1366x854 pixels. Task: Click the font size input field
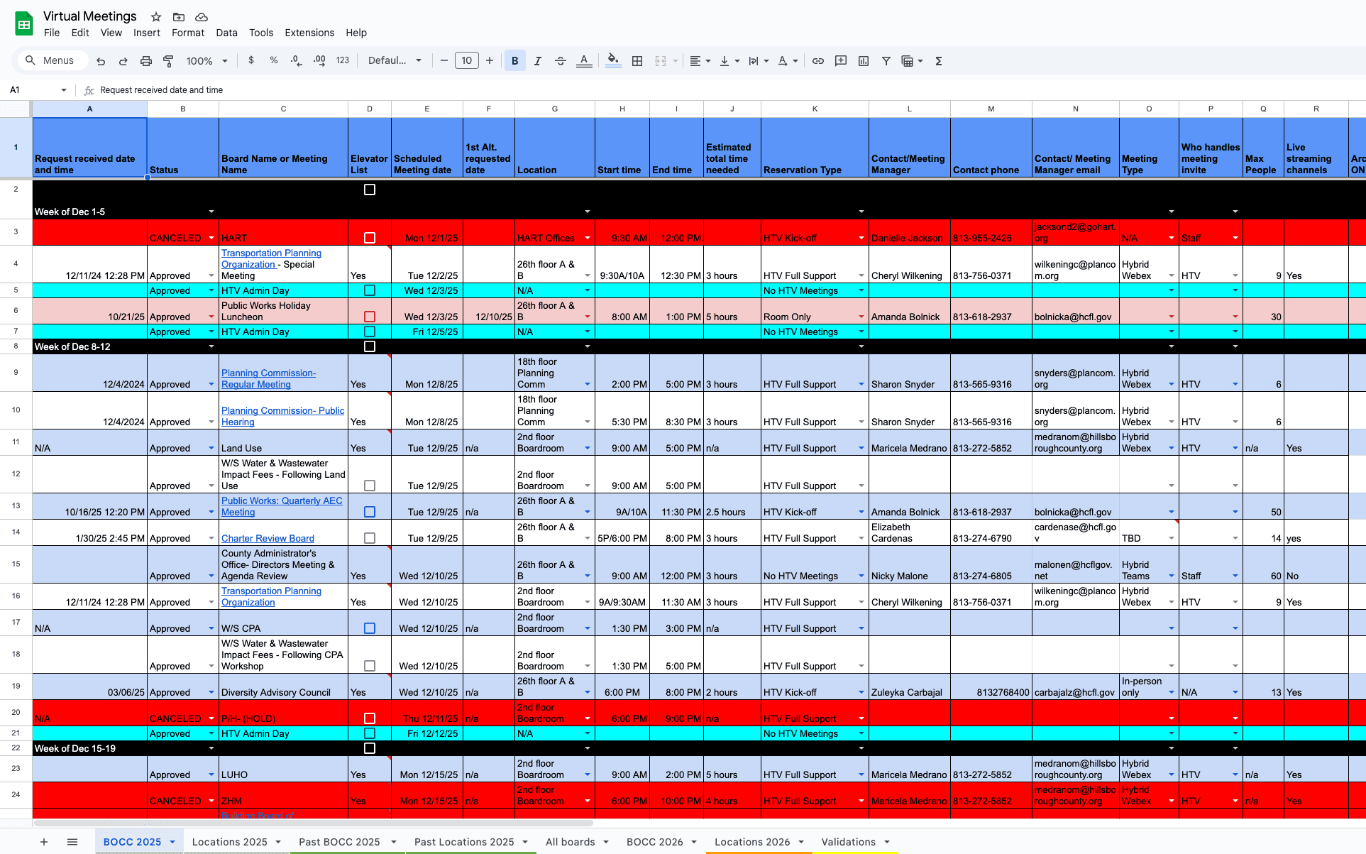point(466,61)
